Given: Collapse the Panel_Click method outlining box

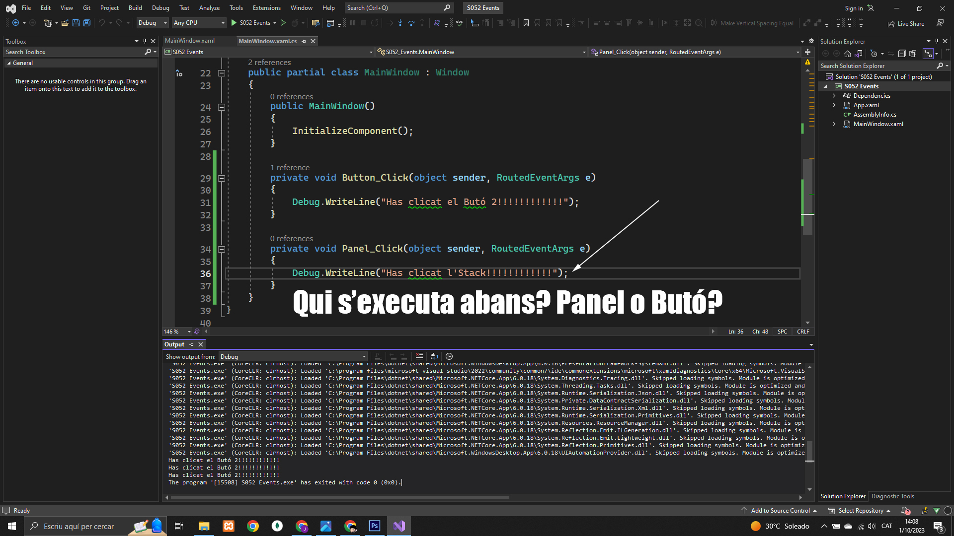Looking at the screenshot, I should pyautogui.click(x=222, y=249).
